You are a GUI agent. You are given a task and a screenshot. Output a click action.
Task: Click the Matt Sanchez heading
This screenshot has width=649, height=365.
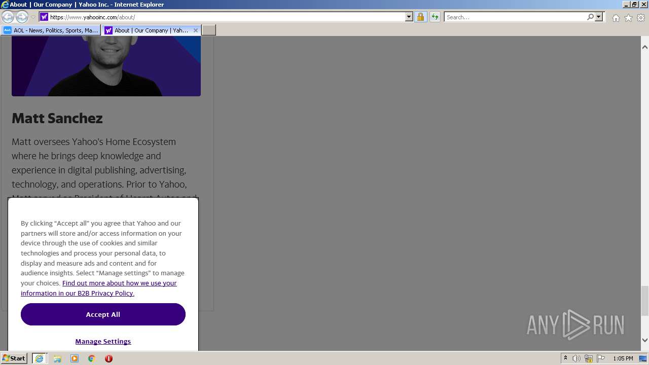coord(57,118)
